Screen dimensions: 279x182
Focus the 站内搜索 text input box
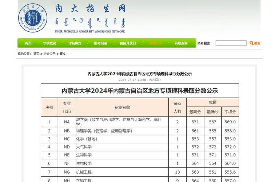click(x=231, y=43)
